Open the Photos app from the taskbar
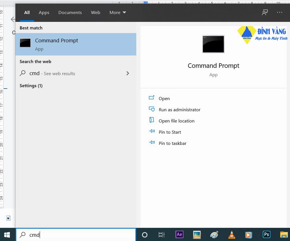Image resolution: width=290 pixels, height=241 pixels. coord(197,235)
